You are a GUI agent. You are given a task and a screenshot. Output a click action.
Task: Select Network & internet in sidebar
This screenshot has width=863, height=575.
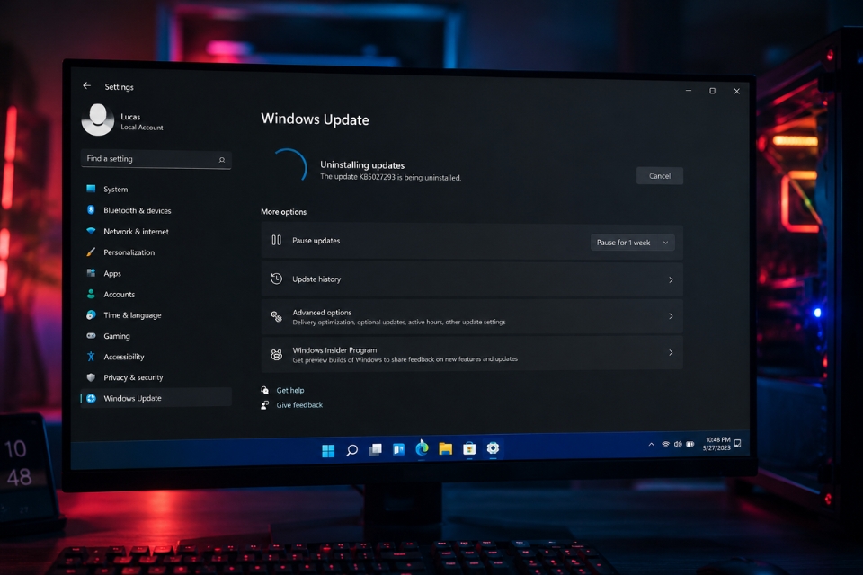[x=136, y=231]
